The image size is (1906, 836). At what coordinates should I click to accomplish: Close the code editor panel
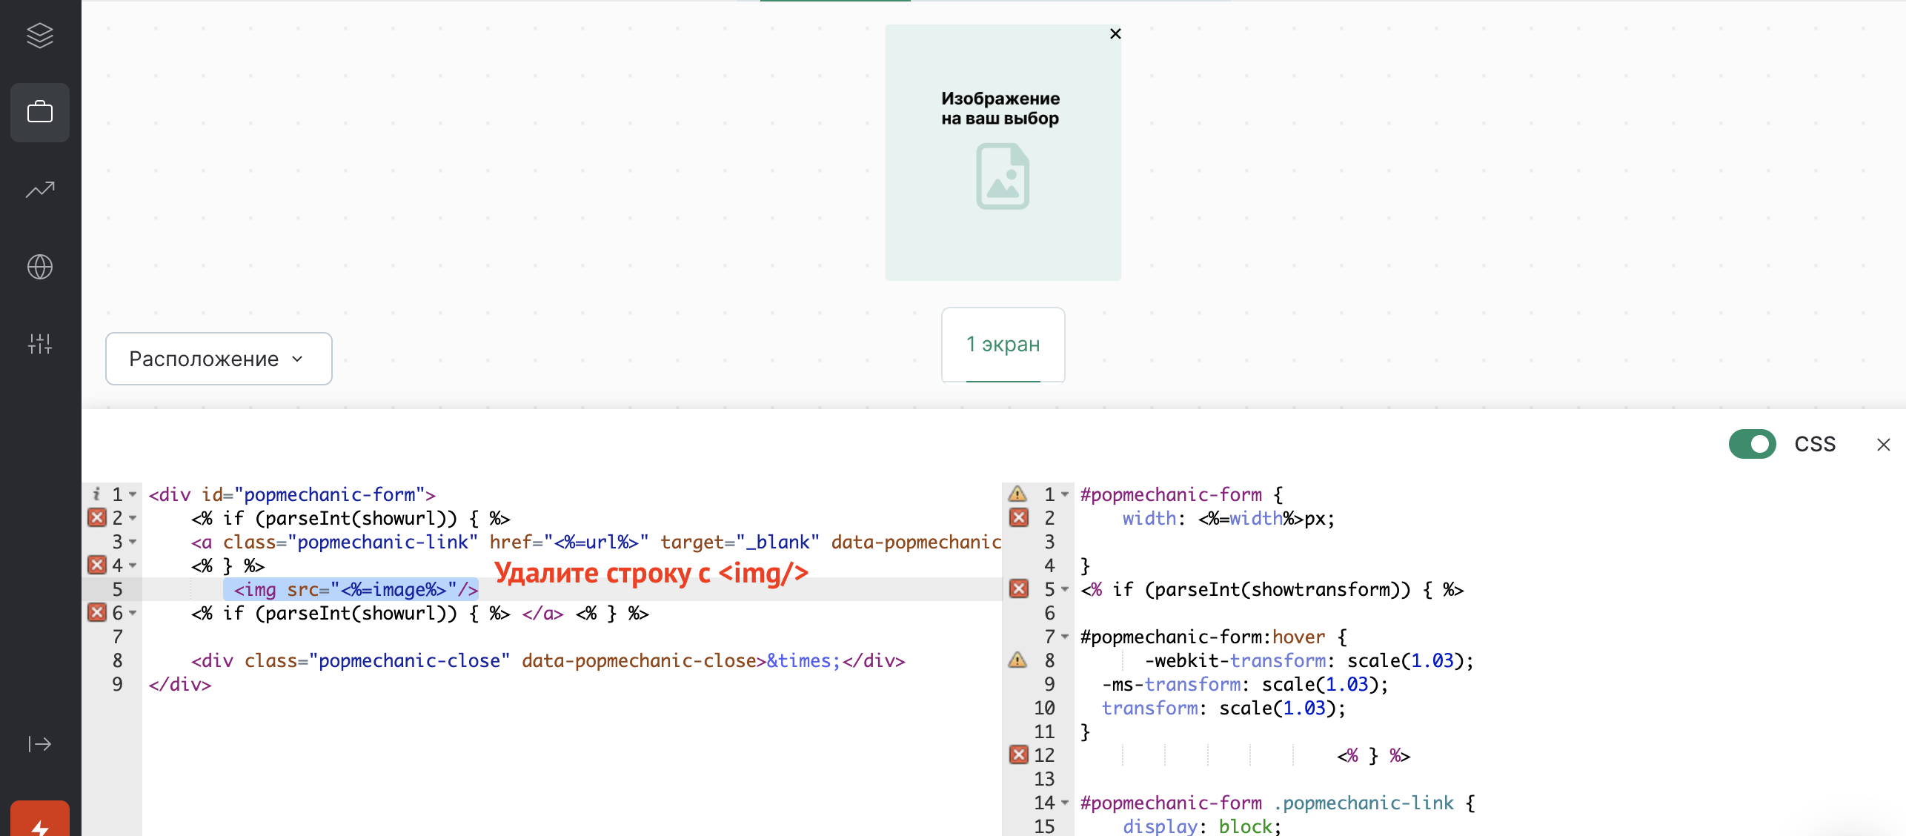point(1884,444)
